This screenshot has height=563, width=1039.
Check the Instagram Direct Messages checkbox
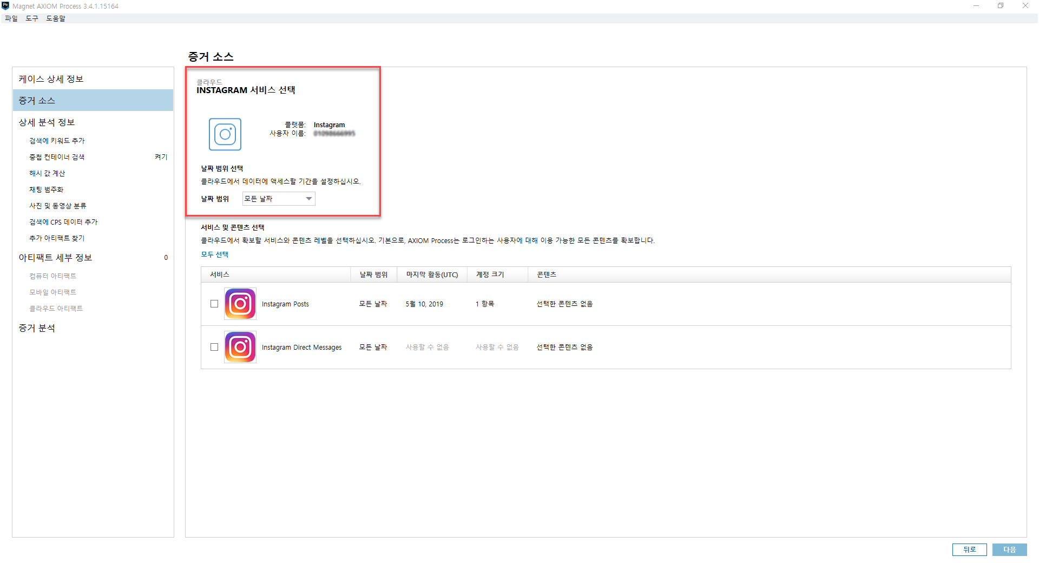(214, 347)
